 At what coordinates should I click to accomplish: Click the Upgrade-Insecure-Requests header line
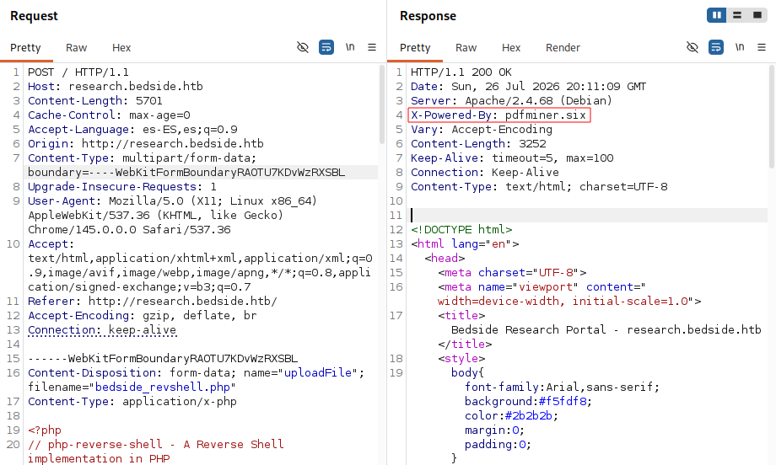tap(122, 187)
